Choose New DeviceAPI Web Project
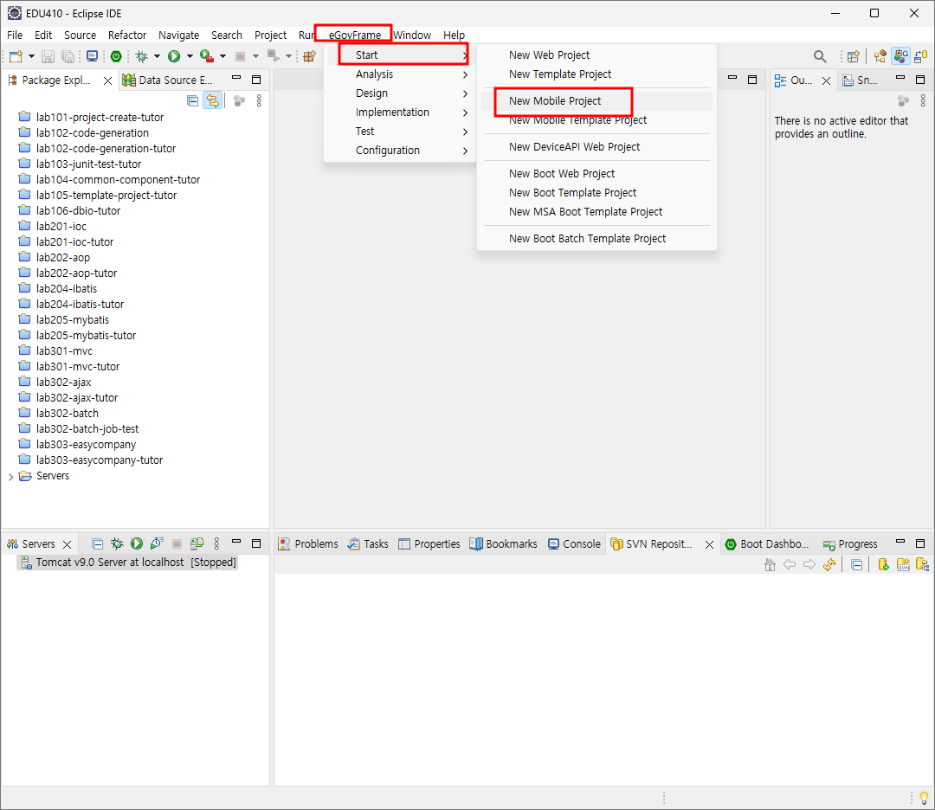 596,146
